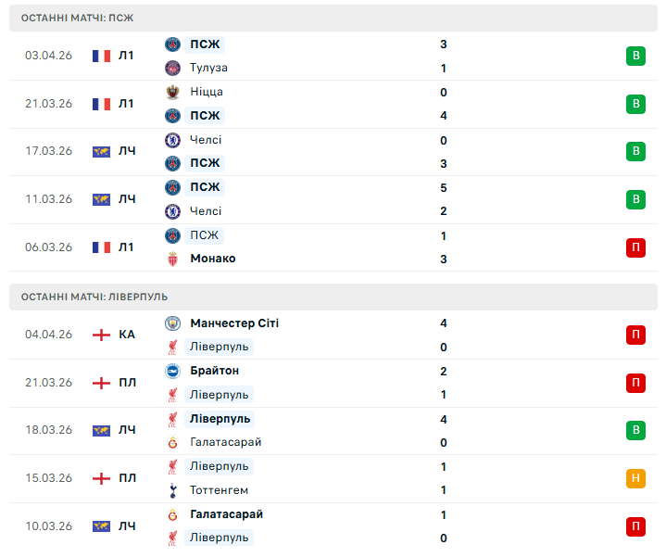The image size is (666, 557).
Task: Open the Манчестер Сіті team link
Action: (x=233, y=323)
